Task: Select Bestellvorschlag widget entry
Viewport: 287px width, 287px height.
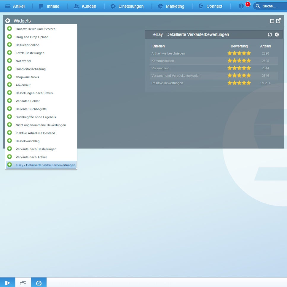Action: [41, 141]
